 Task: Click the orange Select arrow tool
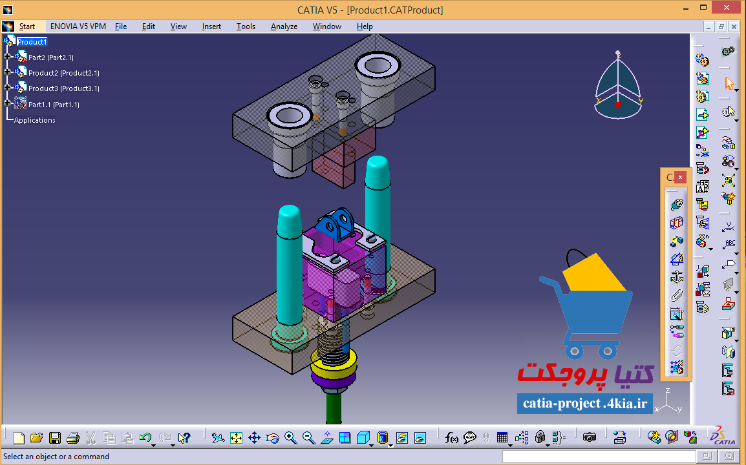click(x=729, y=84)
